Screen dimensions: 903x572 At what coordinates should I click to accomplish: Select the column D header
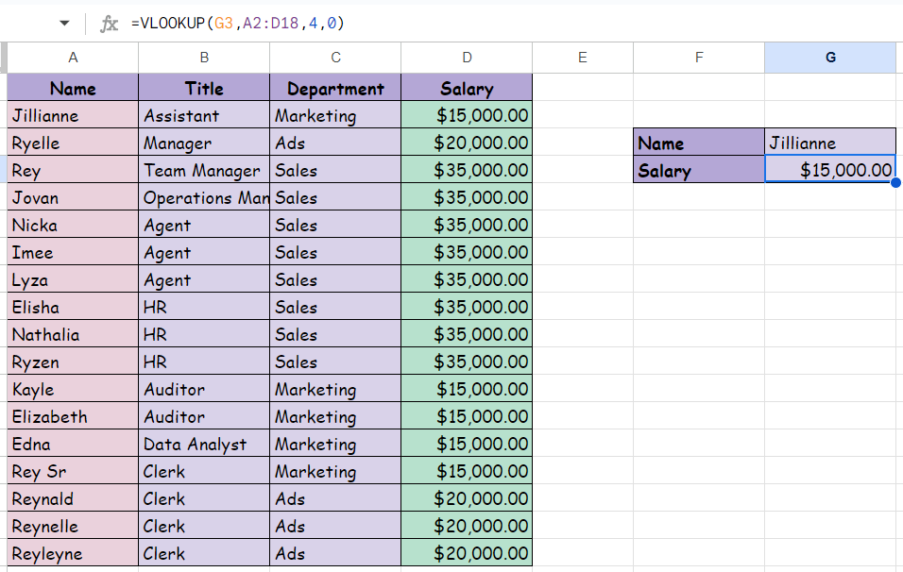[x=467, y=58]
